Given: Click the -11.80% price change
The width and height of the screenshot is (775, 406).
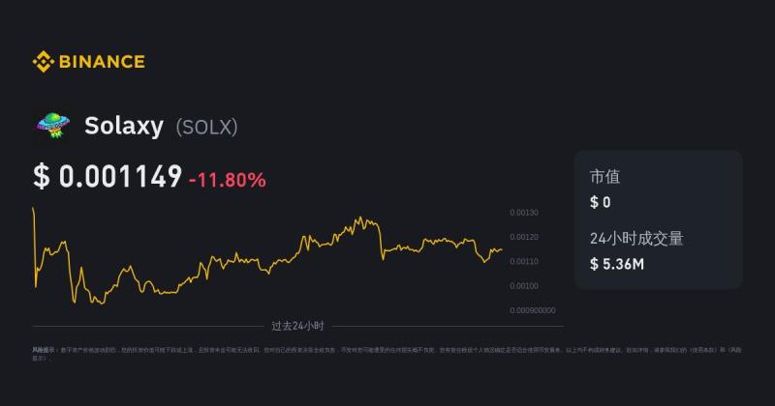Looking at the screenshot, I should pos(228,180).
